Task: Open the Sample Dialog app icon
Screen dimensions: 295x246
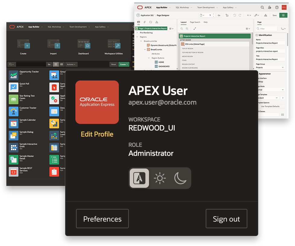Action: pos(14,135)
